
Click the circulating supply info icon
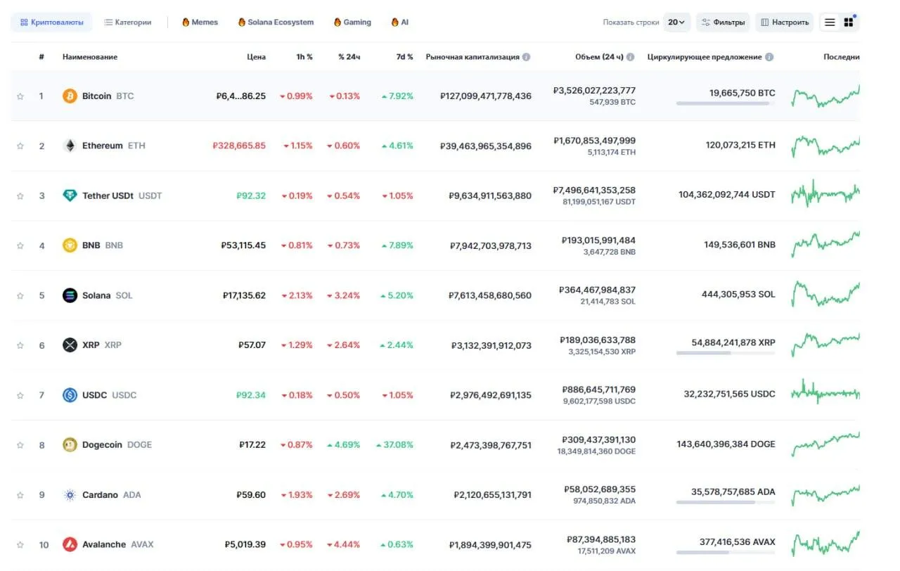click(769, 57)
